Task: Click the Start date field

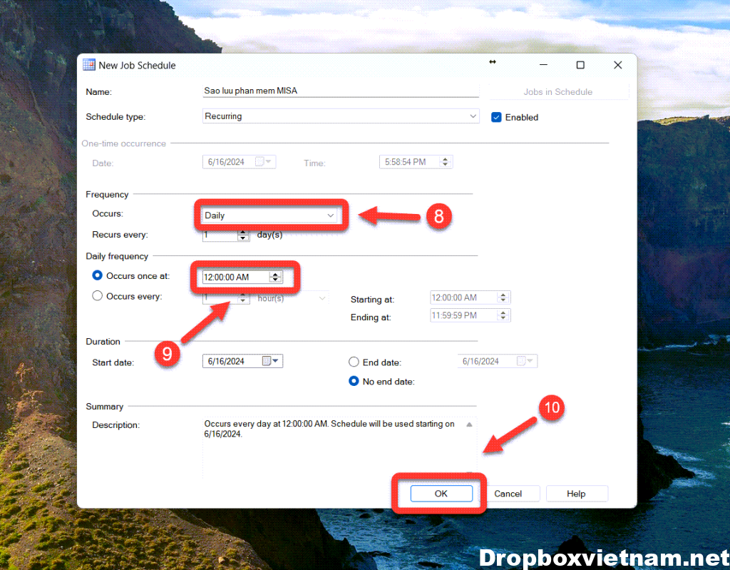Action: tap(232, 361)
